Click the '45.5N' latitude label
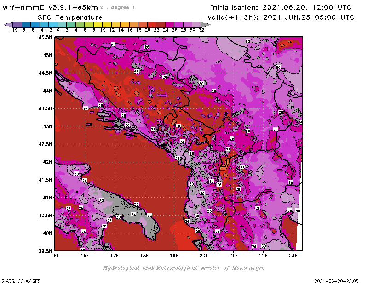 (45, 37)
